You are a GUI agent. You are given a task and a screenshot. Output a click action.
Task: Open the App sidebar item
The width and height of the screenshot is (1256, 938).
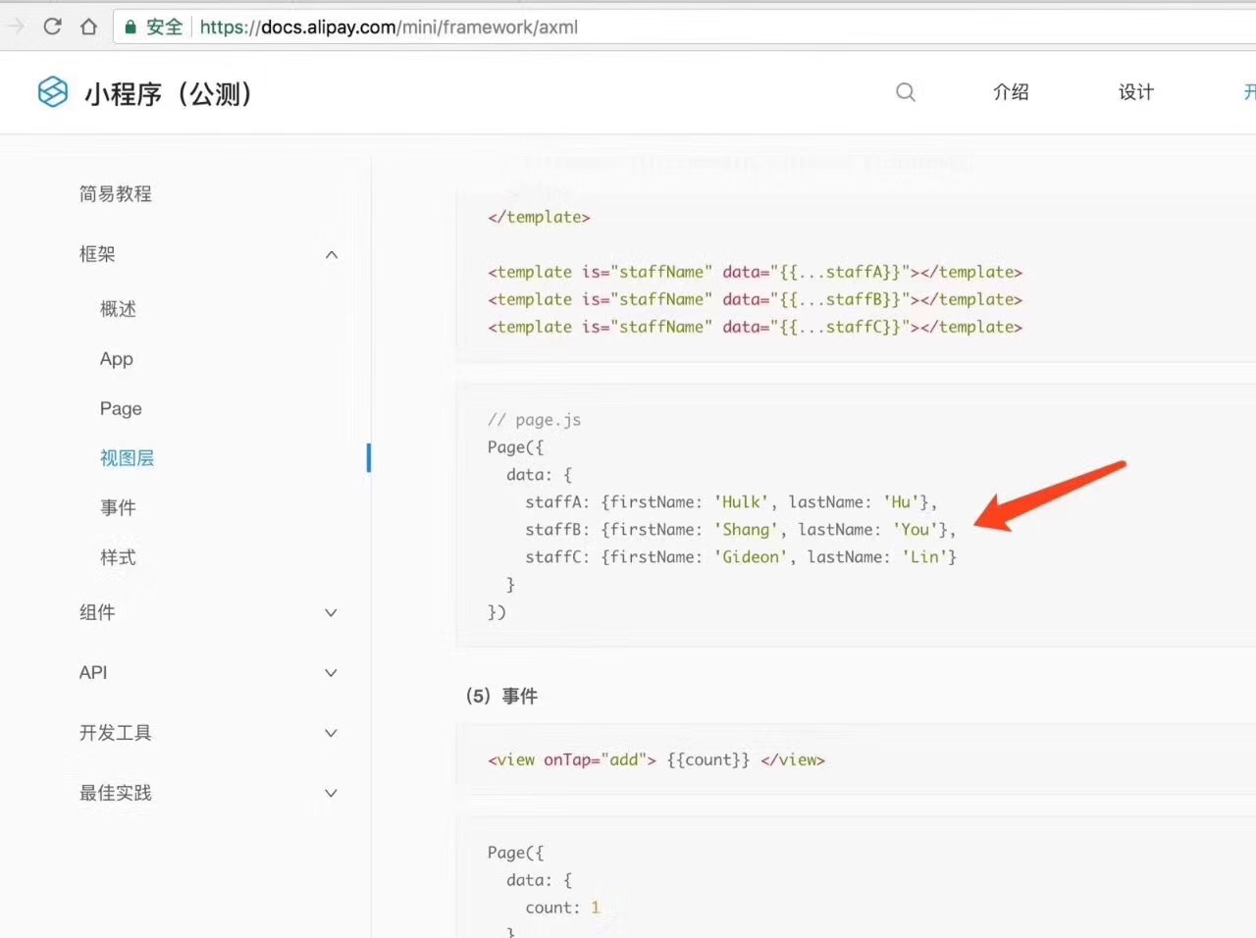(116, 359)
